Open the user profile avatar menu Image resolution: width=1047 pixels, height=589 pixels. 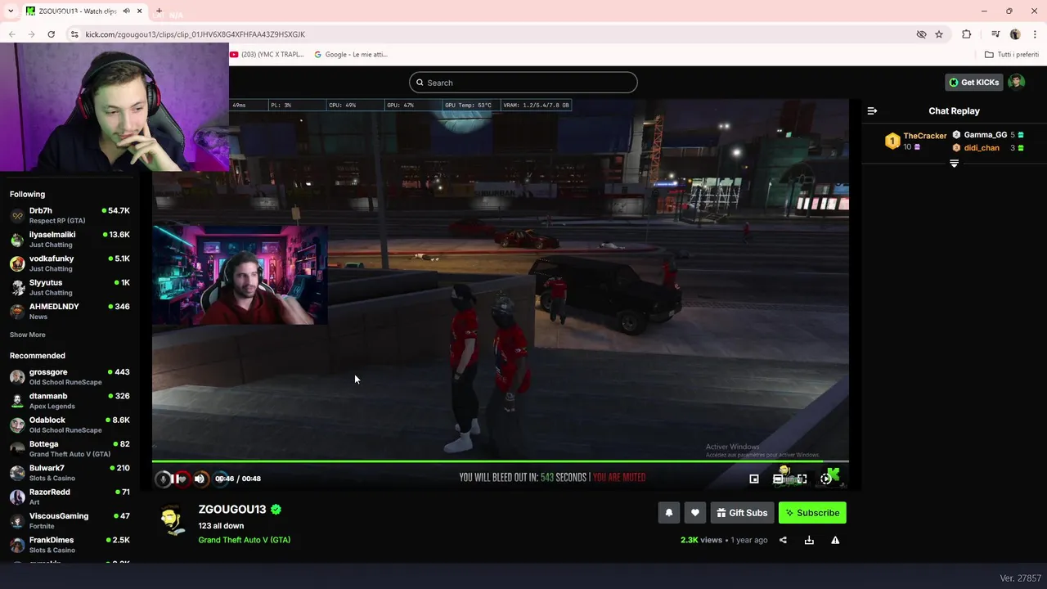tap(1016, 82)
